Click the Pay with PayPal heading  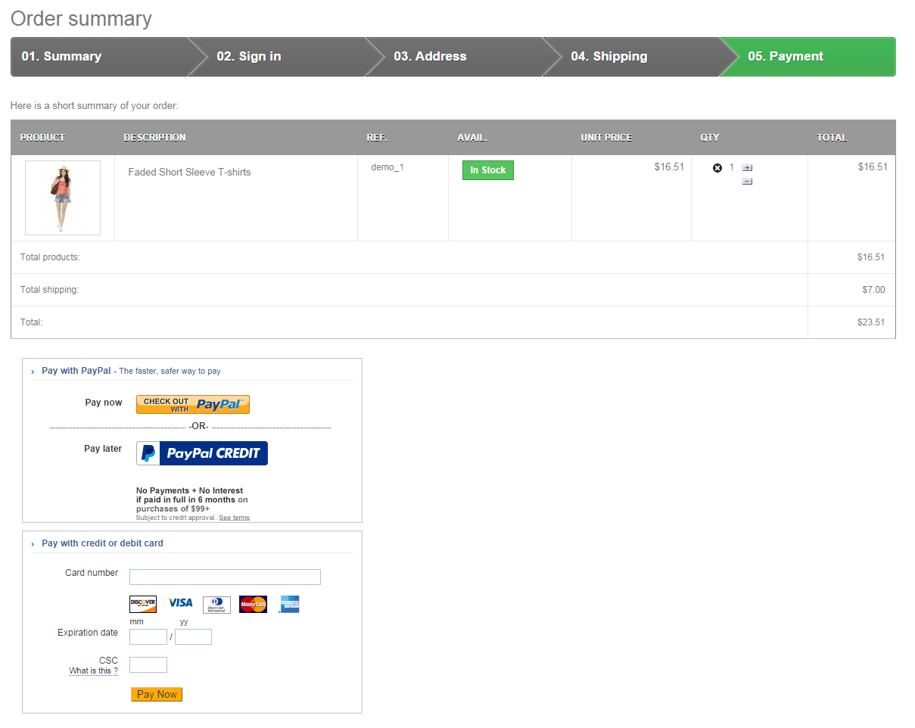(x=76, y=371)
